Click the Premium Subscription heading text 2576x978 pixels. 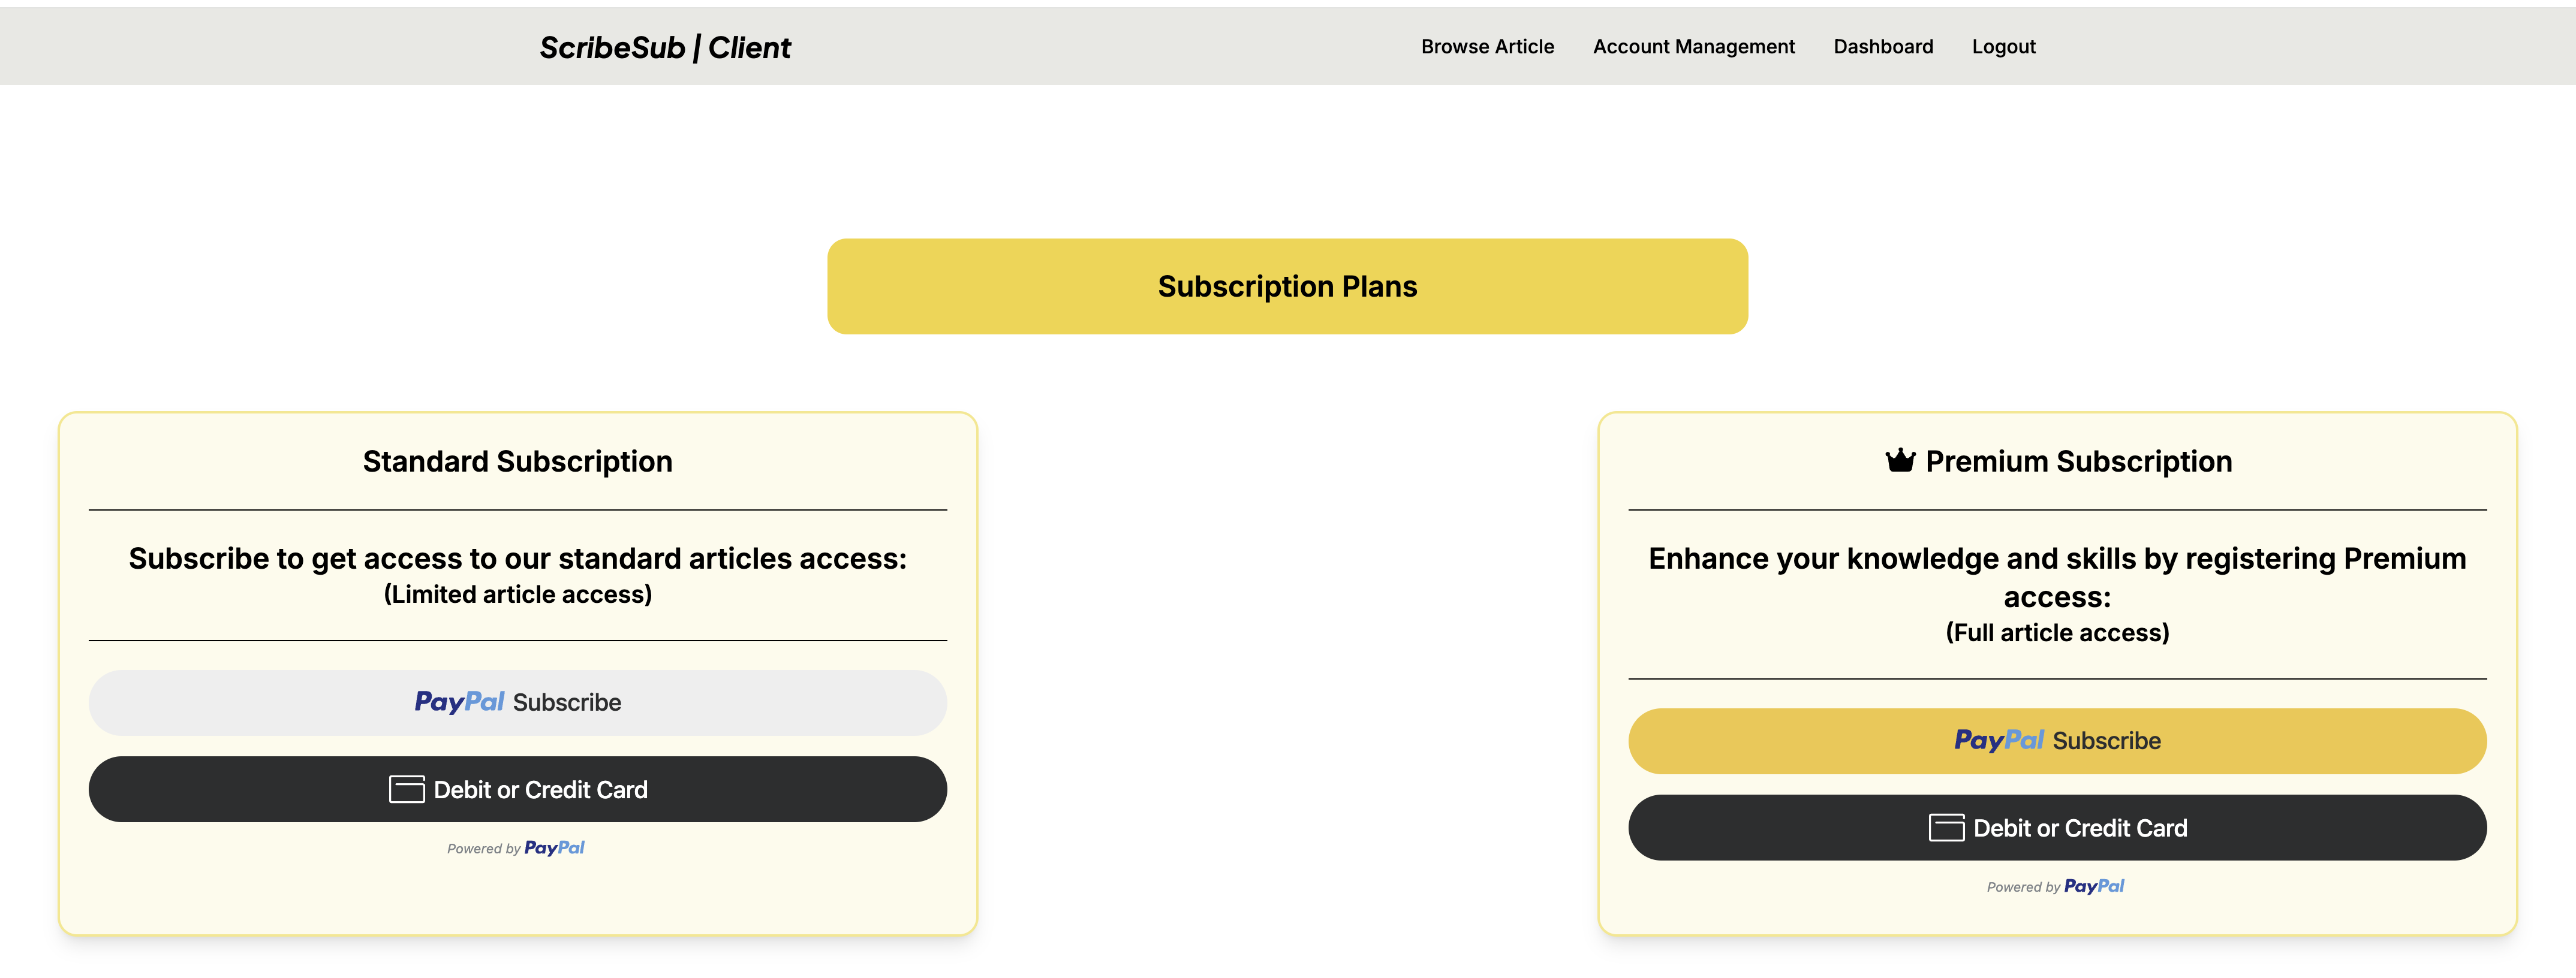point(2078,460)
